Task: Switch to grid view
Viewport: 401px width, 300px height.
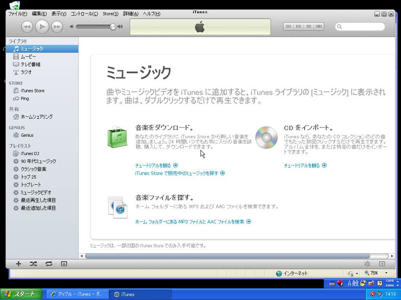Action: coord(308,26)
